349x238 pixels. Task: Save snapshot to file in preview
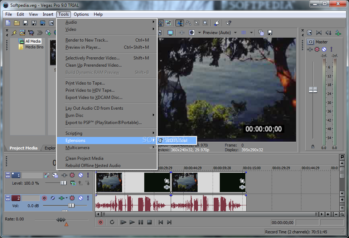(270, 33)
